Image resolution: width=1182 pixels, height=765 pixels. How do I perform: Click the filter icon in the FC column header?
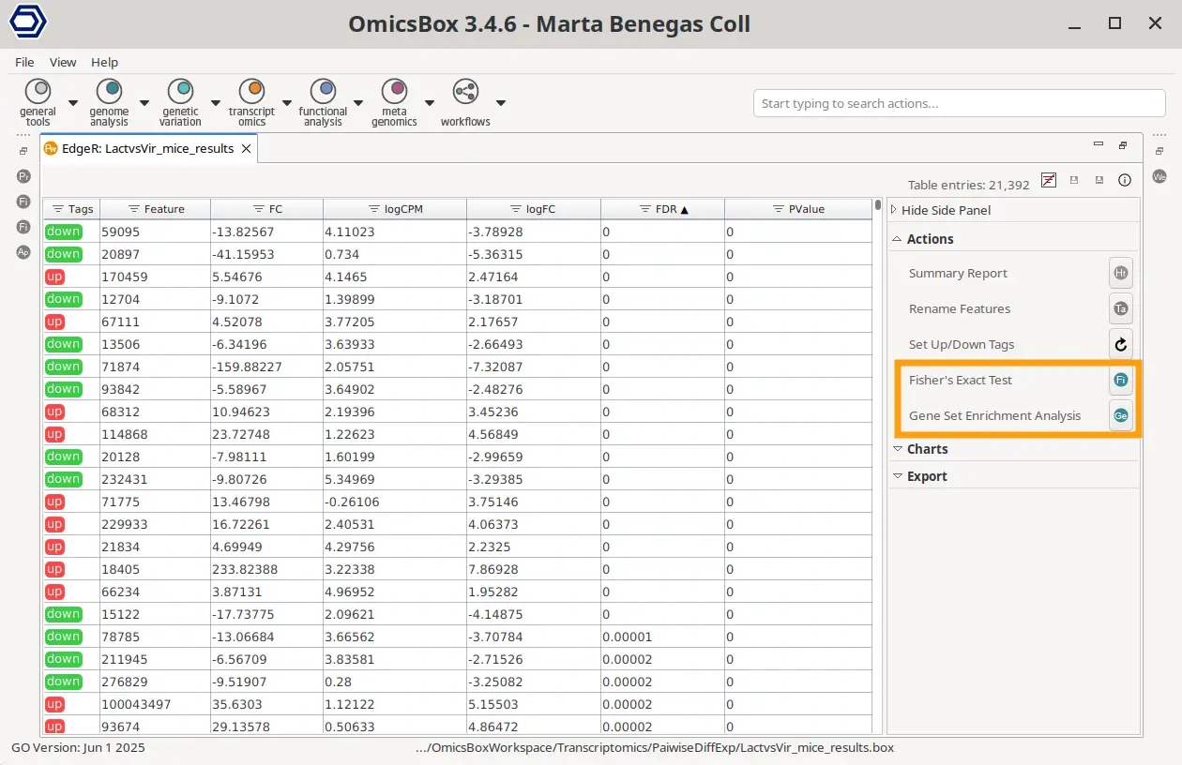pyautogui.click(x=260, y=209)
